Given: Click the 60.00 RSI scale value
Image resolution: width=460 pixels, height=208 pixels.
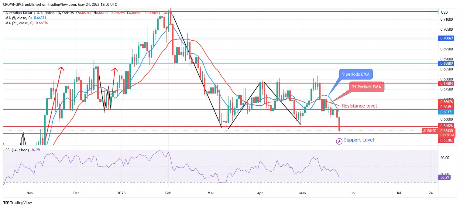Looking at the screenshot, I should [x=445, y=158].
